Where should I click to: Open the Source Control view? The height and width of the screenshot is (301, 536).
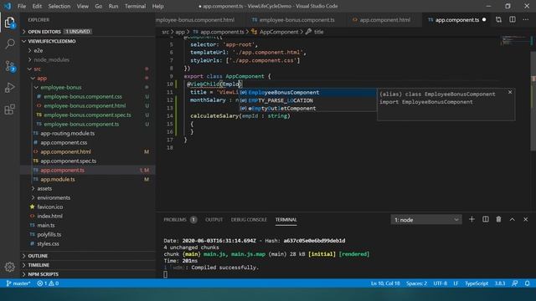(x=9, y=66)
